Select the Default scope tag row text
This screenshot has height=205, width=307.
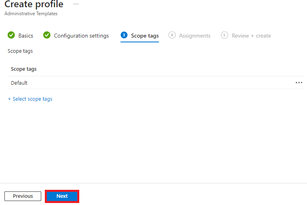click(19, 83)
